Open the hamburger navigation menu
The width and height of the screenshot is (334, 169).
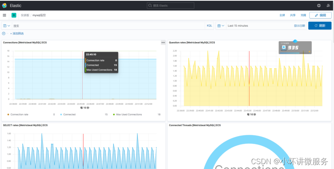[x=4, y=15]
